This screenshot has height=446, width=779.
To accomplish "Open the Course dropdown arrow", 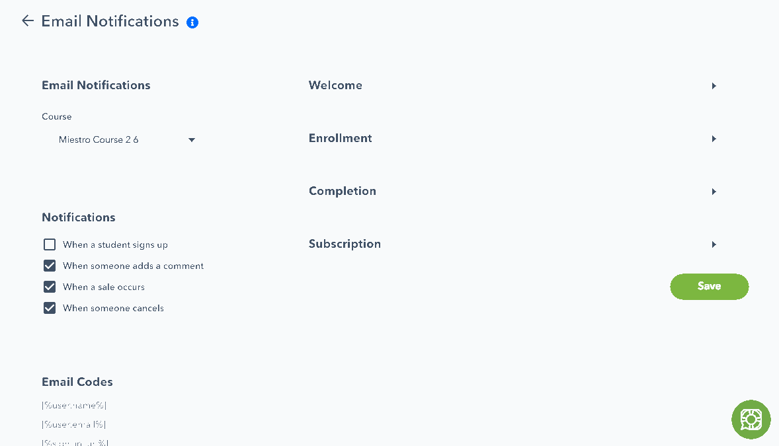I will tap(192, 140).
